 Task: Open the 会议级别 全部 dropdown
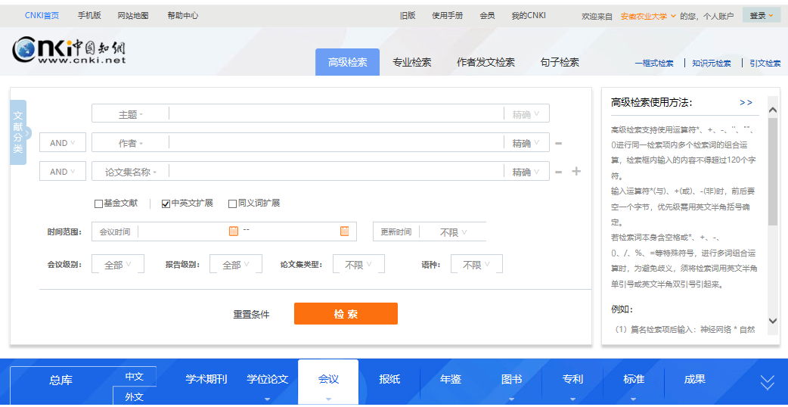coord(117,264)
